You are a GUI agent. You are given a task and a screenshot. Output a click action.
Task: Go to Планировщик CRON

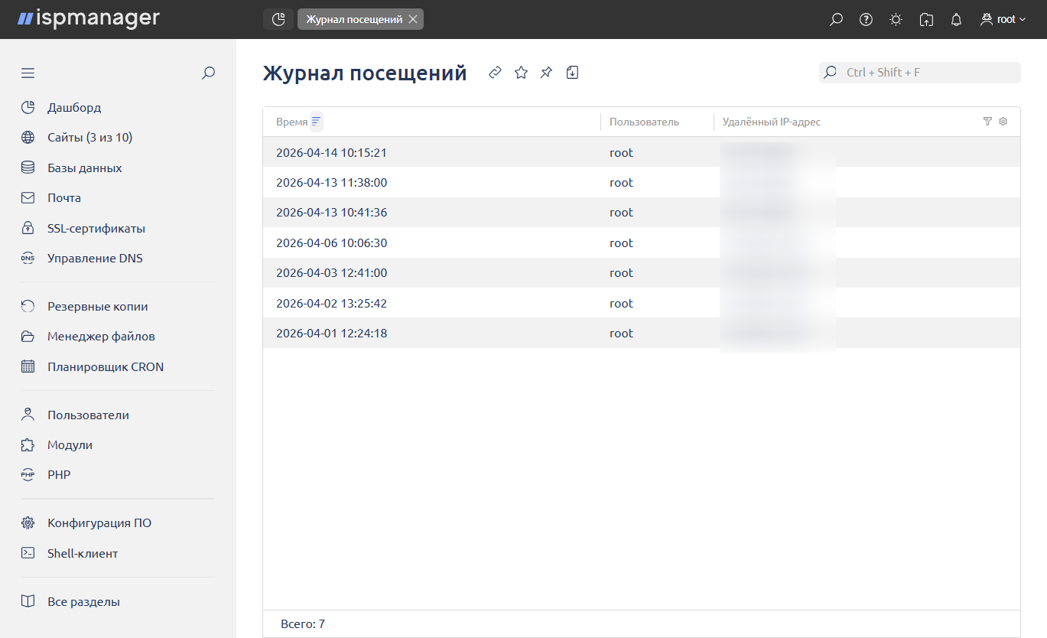tap(105, 366)
